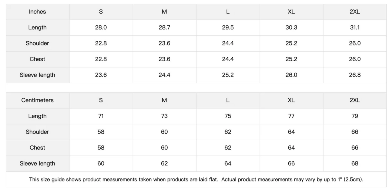The image size is (392, 192).
Task: Click the 79 length value for 2XL
Action: [355, 116]
